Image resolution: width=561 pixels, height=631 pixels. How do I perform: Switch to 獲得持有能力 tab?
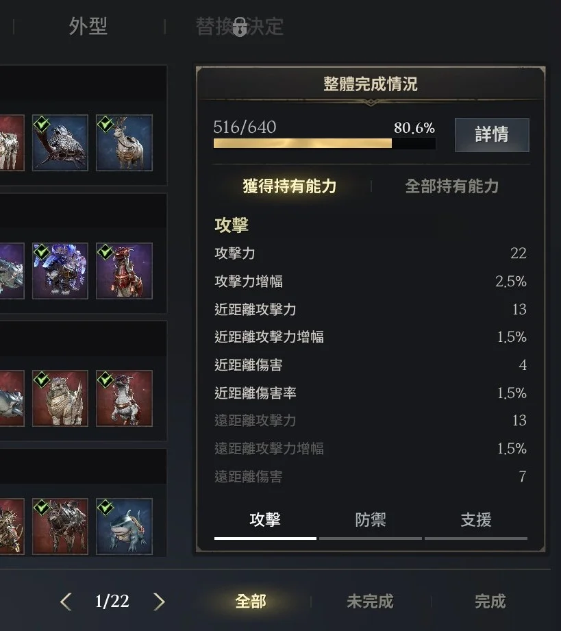click(289, 186)
